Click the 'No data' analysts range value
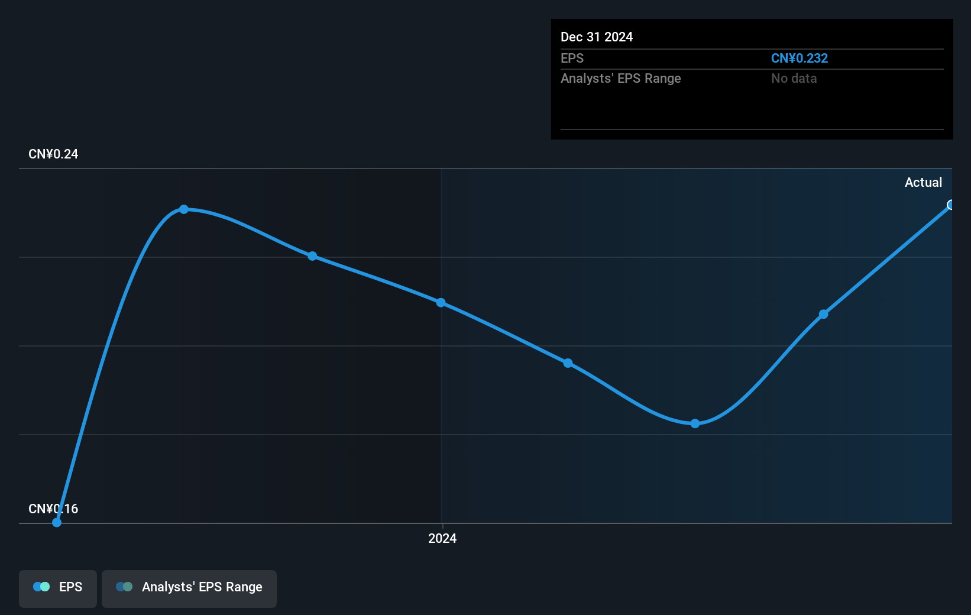This screenshot has width=971, height=615. tap(794, 78)
